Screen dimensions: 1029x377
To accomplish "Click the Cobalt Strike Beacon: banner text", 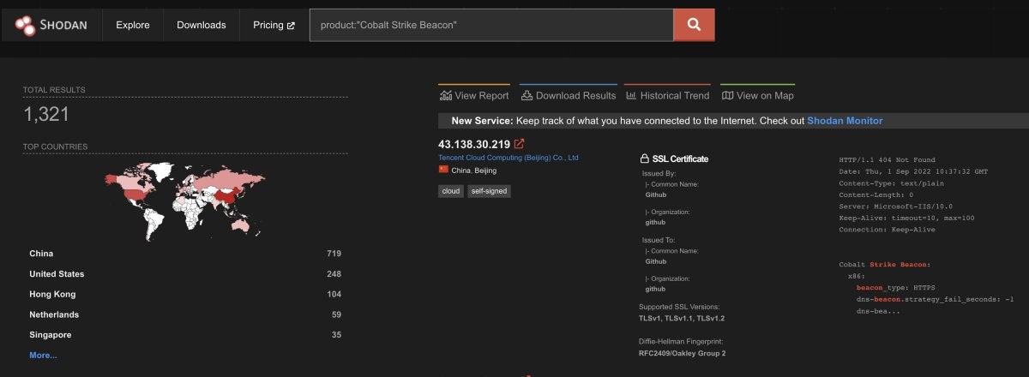I will 884,265.
